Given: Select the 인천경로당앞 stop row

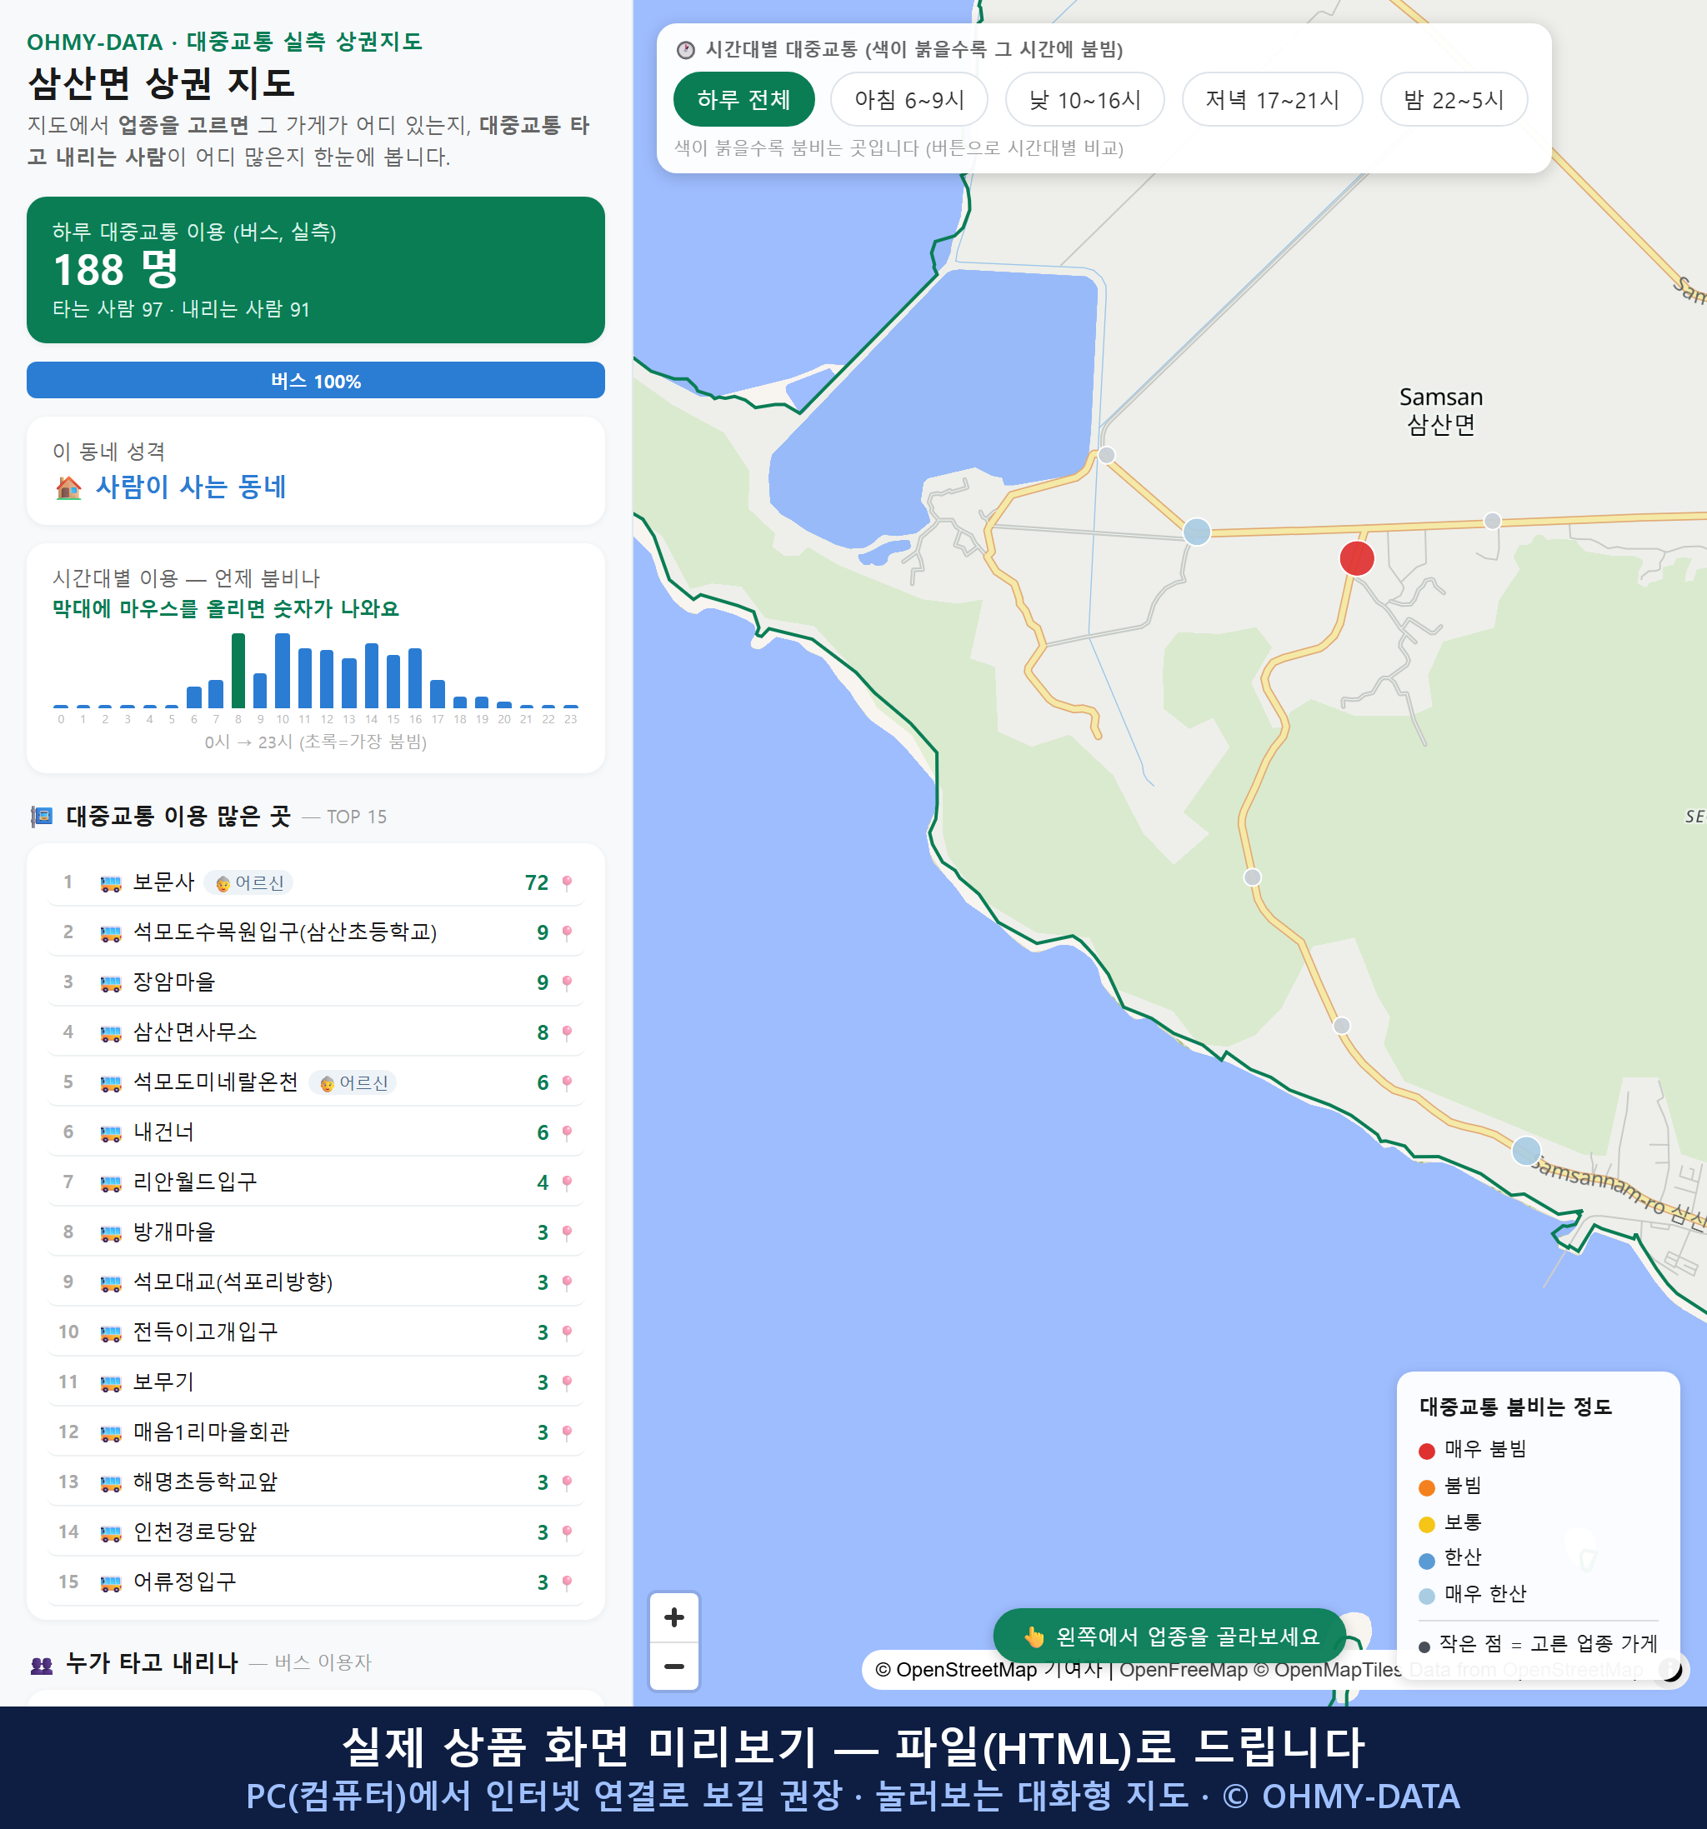Looking at the screenshot, I should pyautogui.click(x=316, y=1532).
